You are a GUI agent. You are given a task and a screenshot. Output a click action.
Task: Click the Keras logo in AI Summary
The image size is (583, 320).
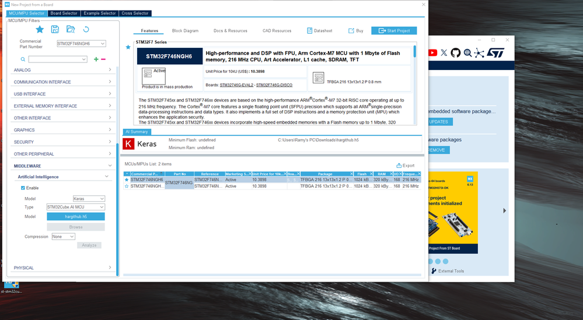128,144
